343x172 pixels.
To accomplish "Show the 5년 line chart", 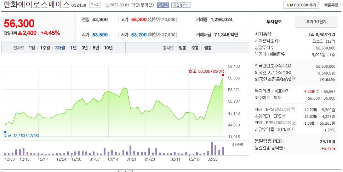I will point(96,48).
